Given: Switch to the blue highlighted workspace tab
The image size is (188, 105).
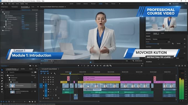Looking at the screenshot, I should click(100, 4).
